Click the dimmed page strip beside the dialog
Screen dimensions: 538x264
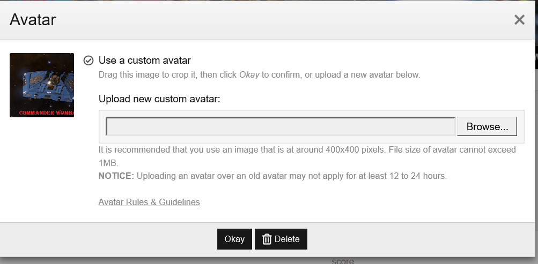[x=536, y=137]
